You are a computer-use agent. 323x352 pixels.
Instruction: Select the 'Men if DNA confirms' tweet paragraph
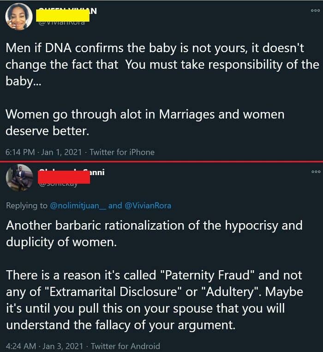point(162,65)
